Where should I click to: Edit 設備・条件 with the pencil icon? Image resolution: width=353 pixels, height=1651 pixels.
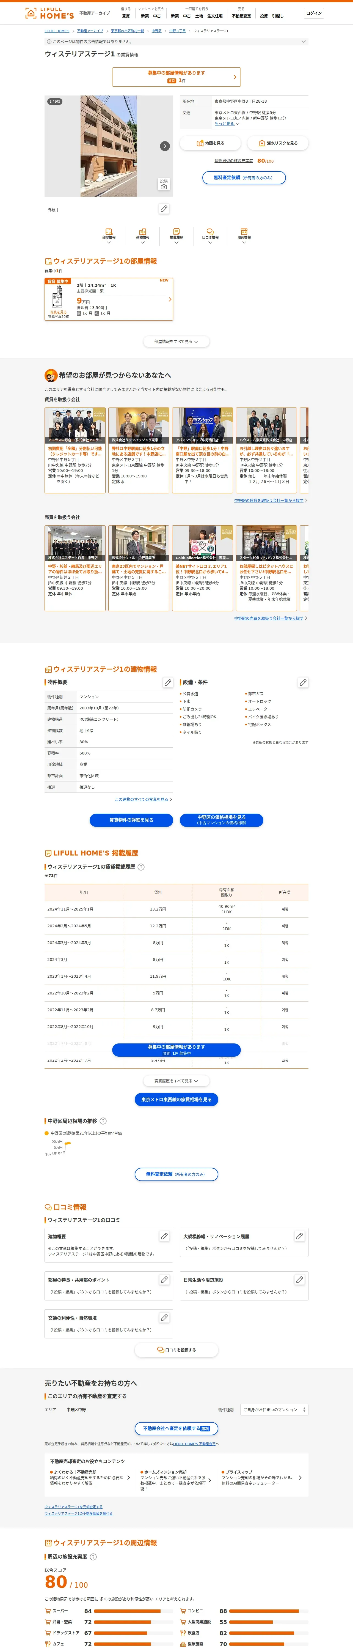303,683
